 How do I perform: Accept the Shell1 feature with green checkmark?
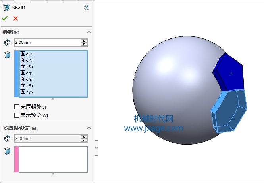tap(5, 18)
